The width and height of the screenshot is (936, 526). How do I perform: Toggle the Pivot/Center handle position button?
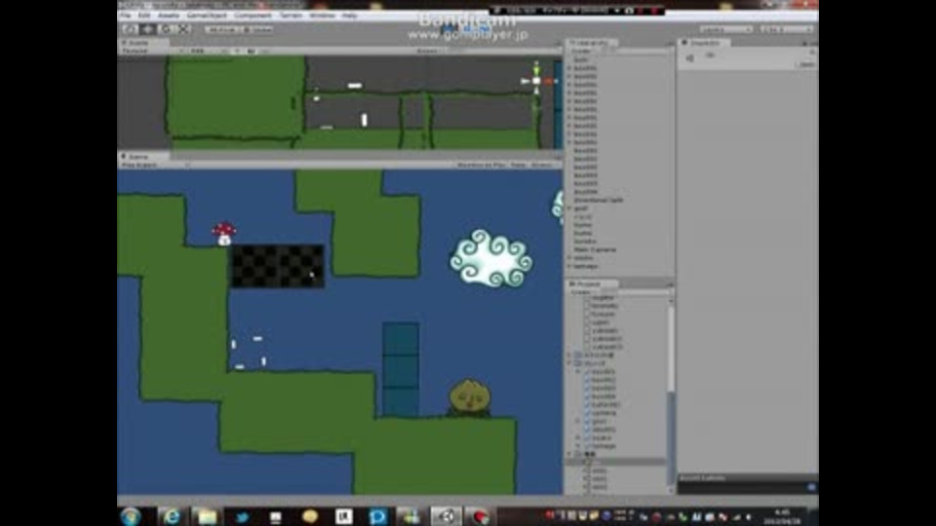[x=222, y=28]
